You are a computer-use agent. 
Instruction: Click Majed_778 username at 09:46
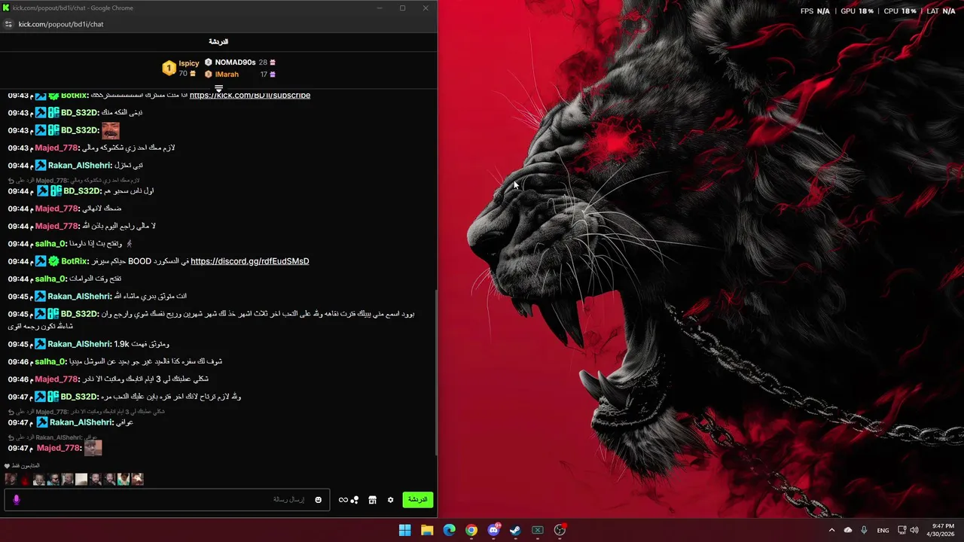point(57,379)
